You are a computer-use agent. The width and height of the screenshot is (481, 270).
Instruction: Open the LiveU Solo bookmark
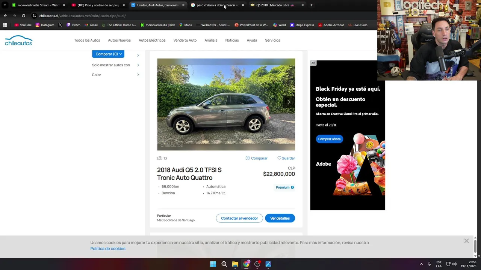pos(357,25)
